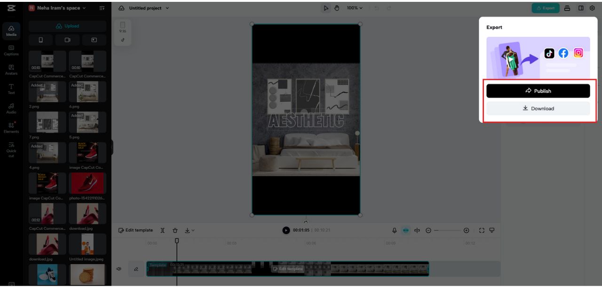
Task: Open the Quick cut sidebar tab
Action: tap(11, 149)
